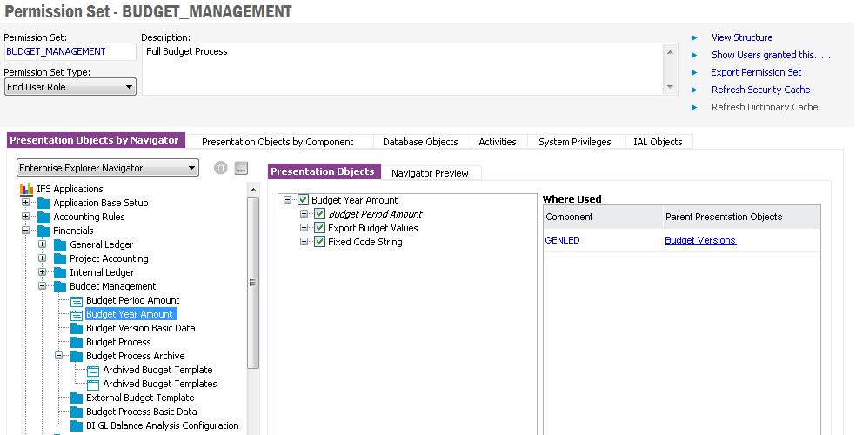Collapse the Financials node
The width and height of the screenshot is (856, 435).
click(25, 231)
